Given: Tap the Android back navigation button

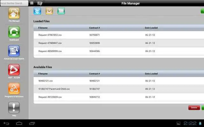Looking at the screenshot, I should coord(6,123).
